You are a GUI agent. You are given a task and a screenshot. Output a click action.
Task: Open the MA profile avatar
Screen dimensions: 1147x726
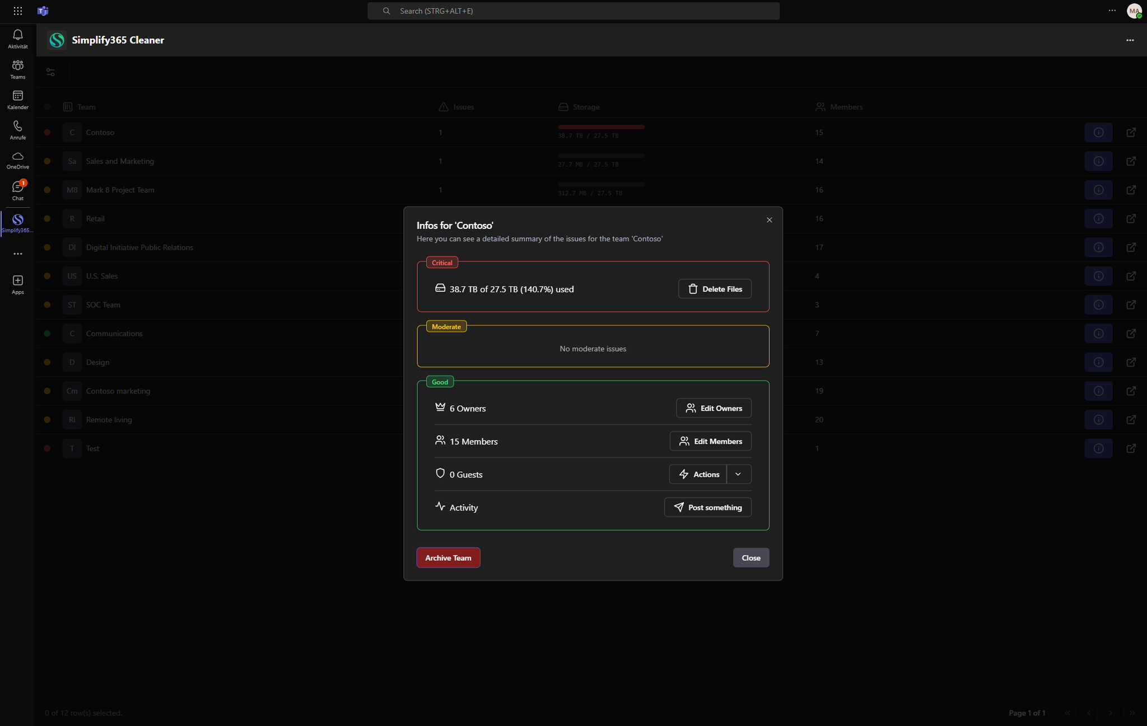coord(1134,11)
